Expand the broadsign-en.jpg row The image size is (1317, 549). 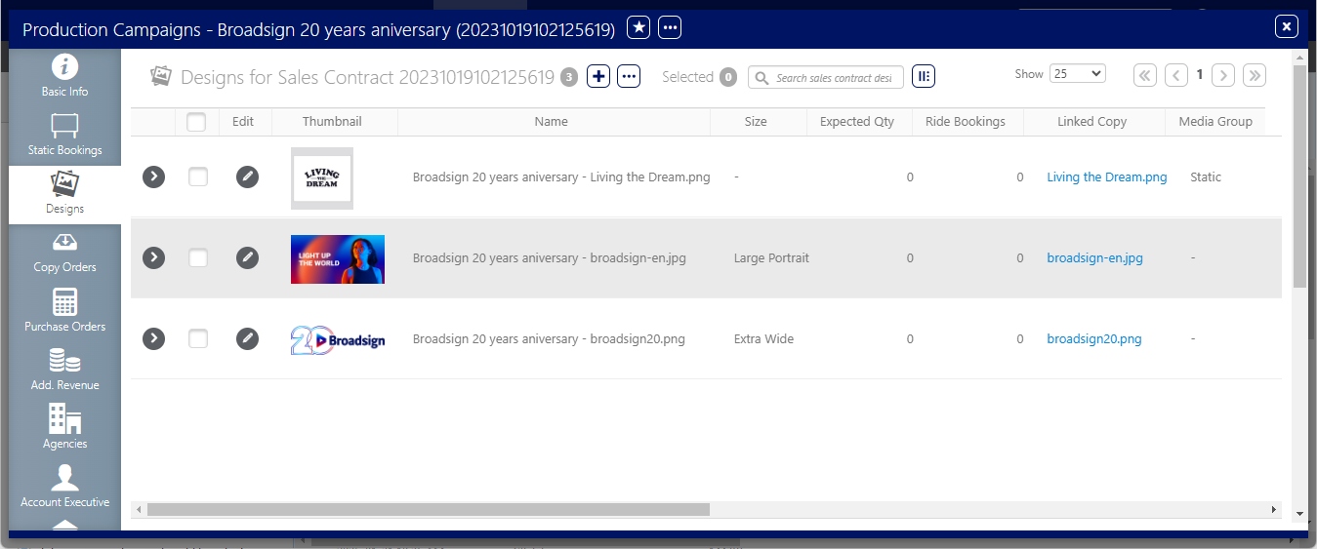[x=153, y=257]
